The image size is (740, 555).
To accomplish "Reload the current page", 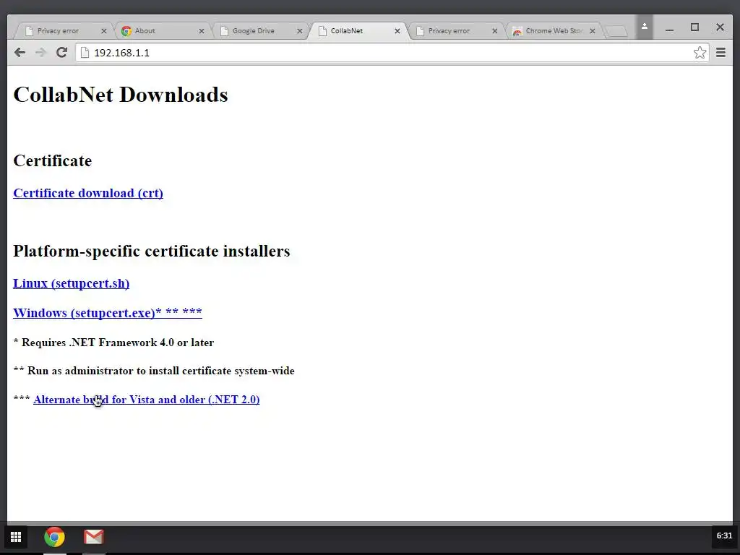I will [62, 52].
